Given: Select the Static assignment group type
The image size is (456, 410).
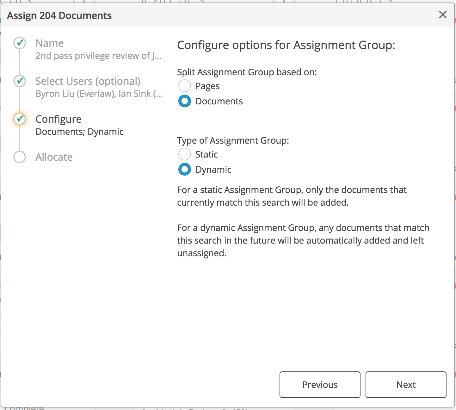Looking at the screenshot, I should pos(184,154).
